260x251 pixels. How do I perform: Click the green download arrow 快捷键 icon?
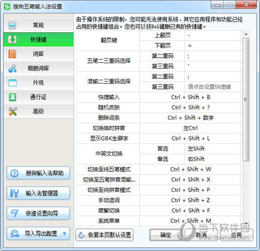click(x=13, y=40)
